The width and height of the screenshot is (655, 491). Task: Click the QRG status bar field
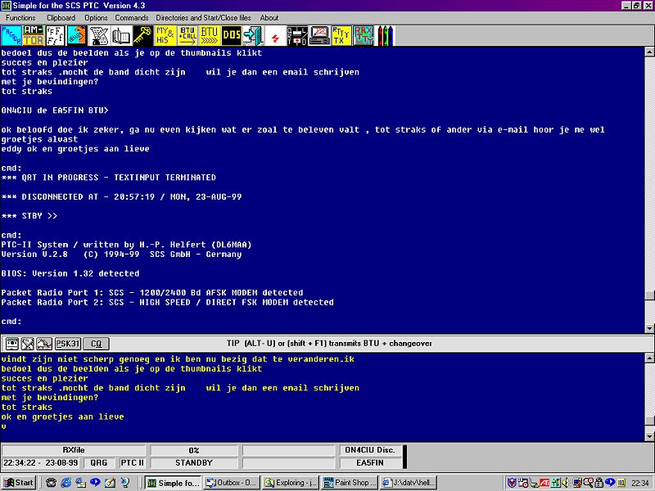click(99, 462)
